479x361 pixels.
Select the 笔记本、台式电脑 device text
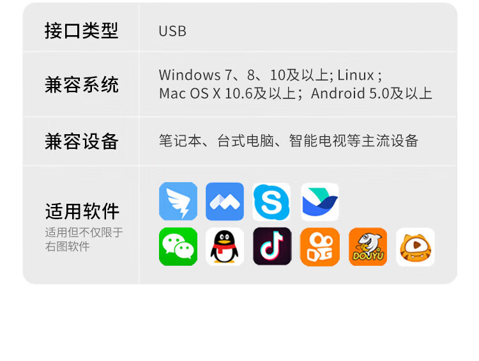pos(217,141)
